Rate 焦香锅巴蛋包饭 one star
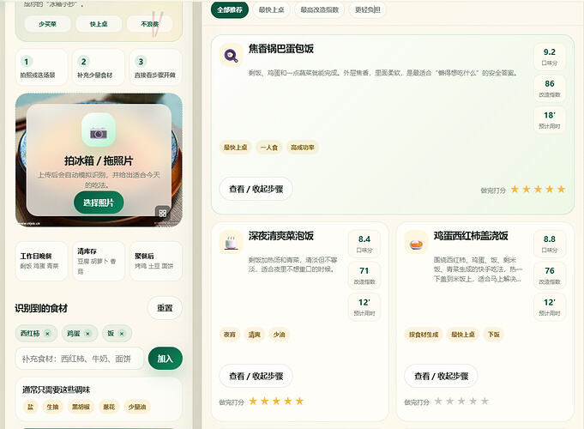 point(515,190)
